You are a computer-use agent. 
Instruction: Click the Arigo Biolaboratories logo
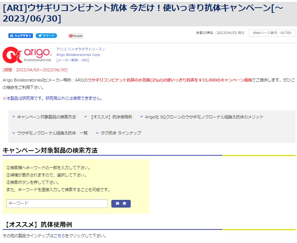(x=27, y=55)
